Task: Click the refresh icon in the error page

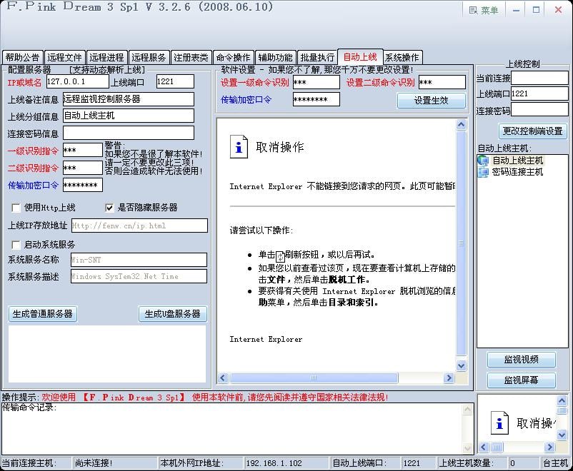Action: click(280, 256)
